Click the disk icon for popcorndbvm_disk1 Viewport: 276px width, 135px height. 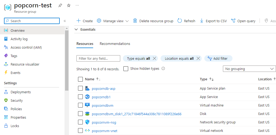87,114
